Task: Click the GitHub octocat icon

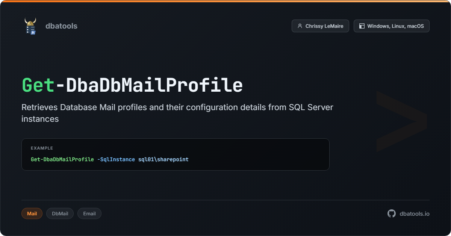Action: click(x=392, y=213)
